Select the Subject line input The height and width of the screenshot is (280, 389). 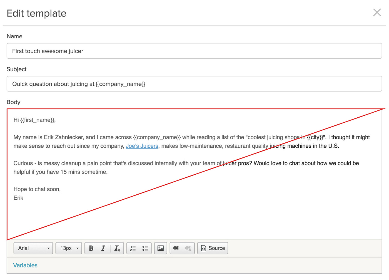(194, 84)
